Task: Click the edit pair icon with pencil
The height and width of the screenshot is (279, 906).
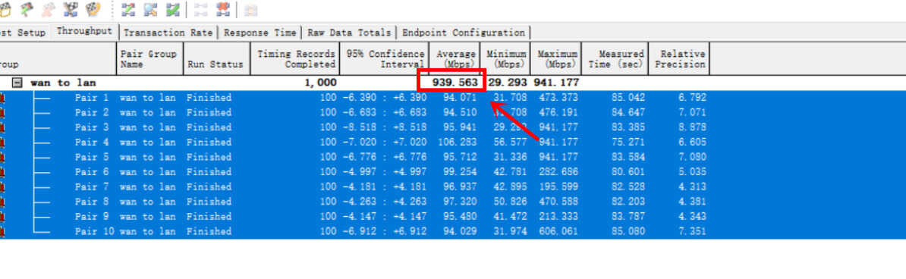Action: [x=128, y=10]
